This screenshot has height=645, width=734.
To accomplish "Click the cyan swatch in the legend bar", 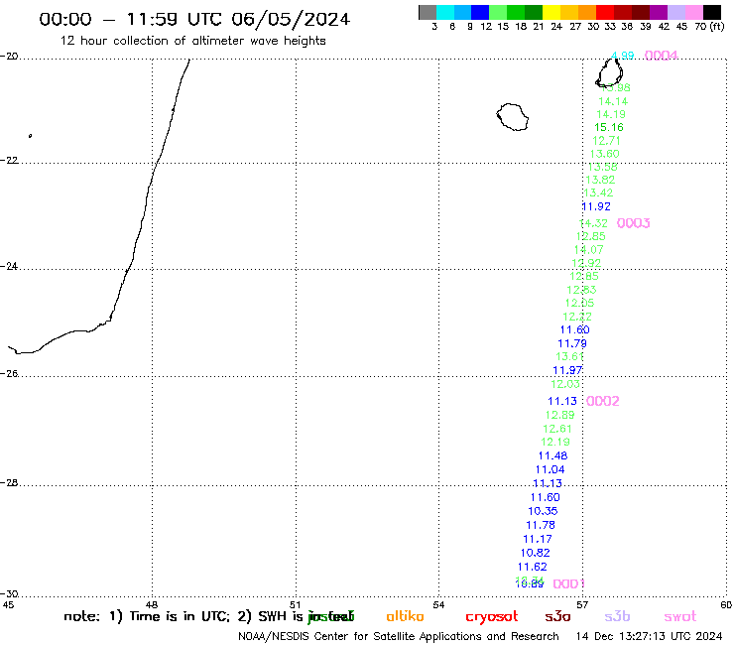I will point(445,12).
